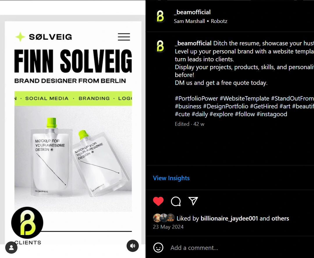This screenshot has height=258, width=314.
Task: Show tagged people via person icon
Action: click(x=11, y=248)
